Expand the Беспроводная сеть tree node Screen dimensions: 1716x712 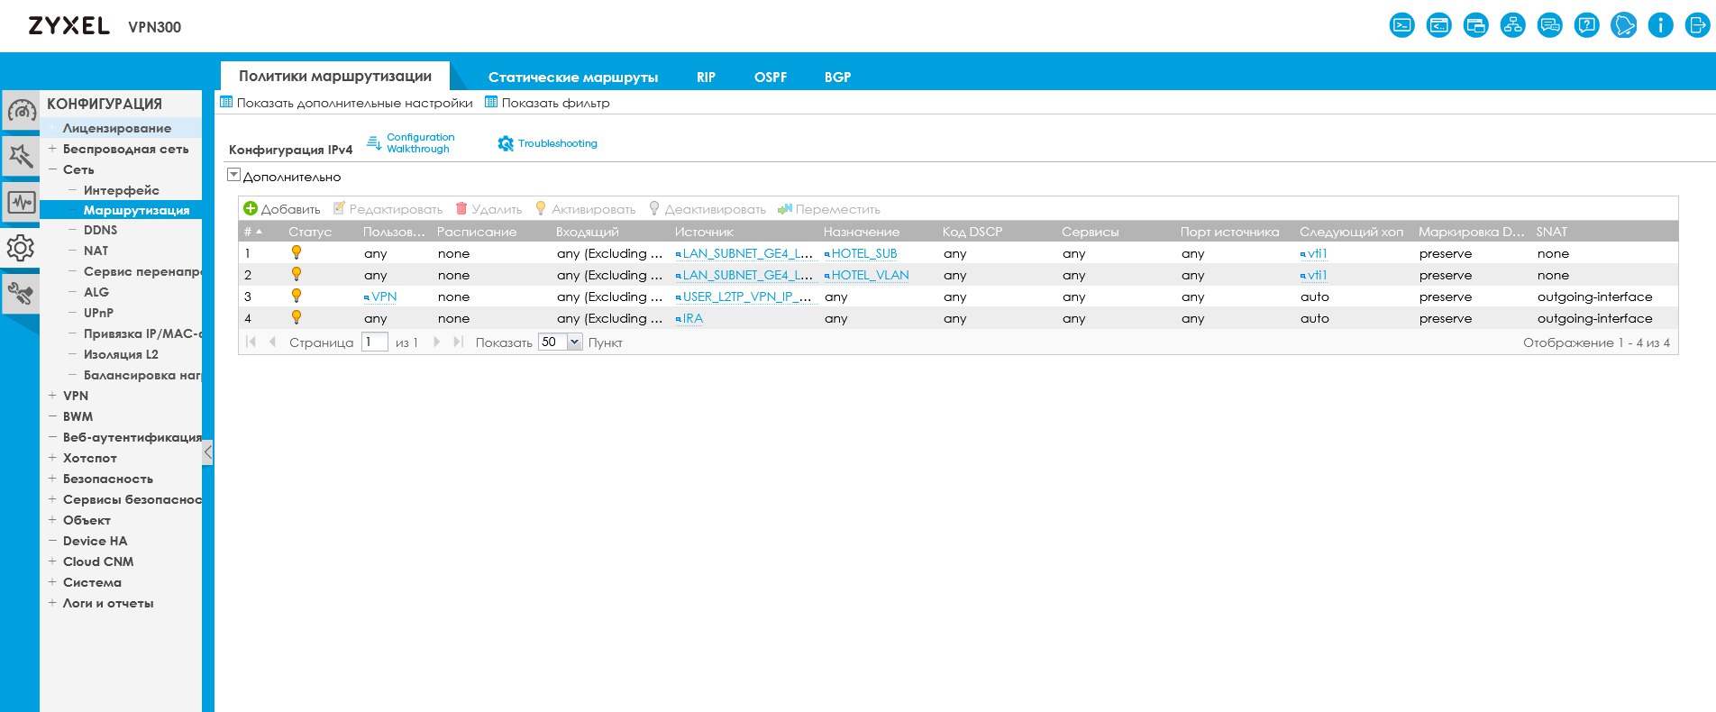point(52,149)
